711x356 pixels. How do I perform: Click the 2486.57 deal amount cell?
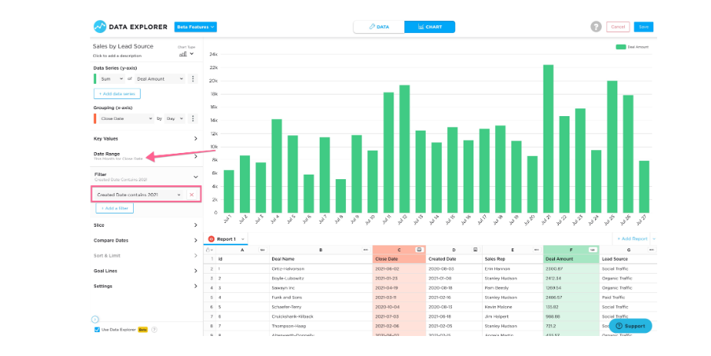[571, 298]
